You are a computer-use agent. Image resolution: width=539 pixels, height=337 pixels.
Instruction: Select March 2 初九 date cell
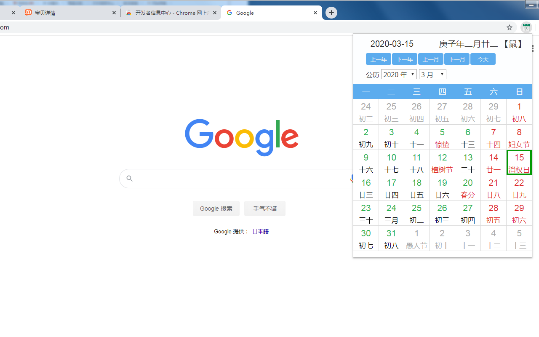click(366, 137)
